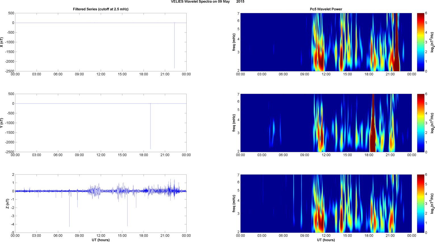Screen dimensions: 435x242
Task: Click the large negative spike in the Y series
Action: pos(150,126)
